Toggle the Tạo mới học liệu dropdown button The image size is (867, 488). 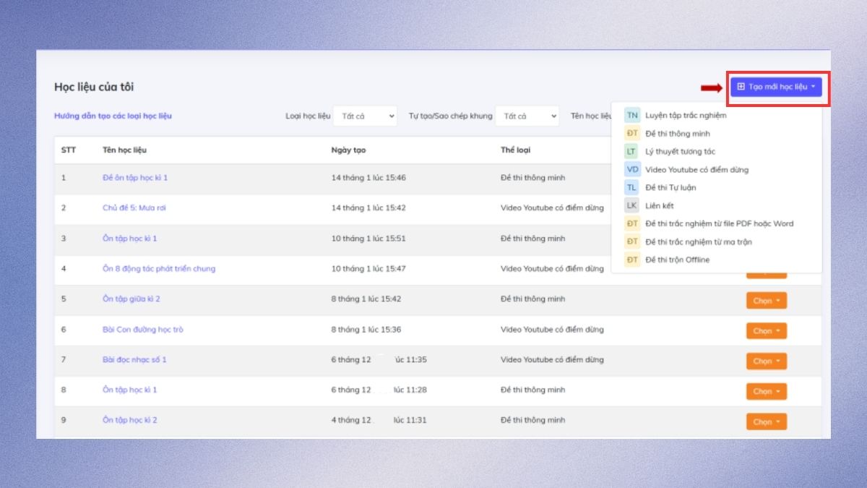tap(776, 87)
